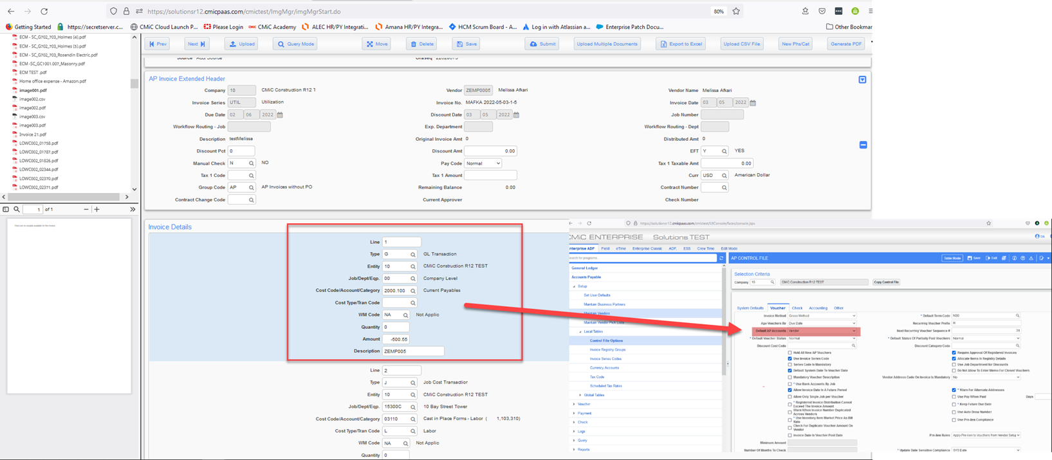Click the Copy Control File button
The width and height of the screenshot is (1052, 460).
tap(887, 282)
